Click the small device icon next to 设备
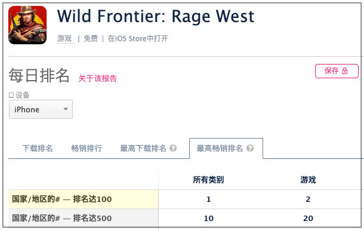Viewport: 364px width, 230px height. tap(11, 95)
